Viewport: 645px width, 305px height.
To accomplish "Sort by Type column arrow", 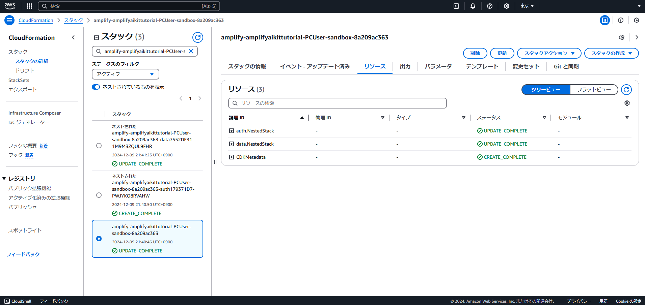I will pyautogui.click(x=464, y=118).
